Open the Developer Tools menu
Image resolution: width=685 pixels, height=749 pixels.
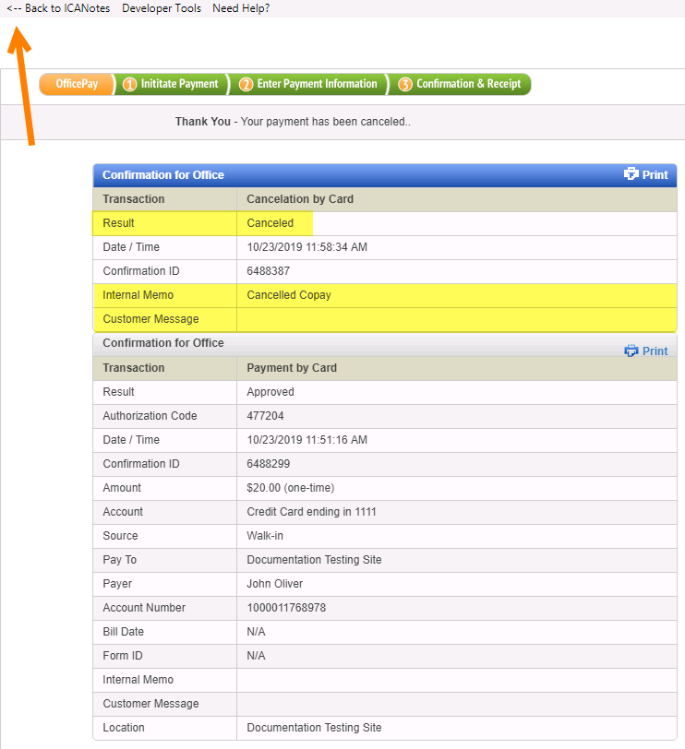(x=161, y=8)
